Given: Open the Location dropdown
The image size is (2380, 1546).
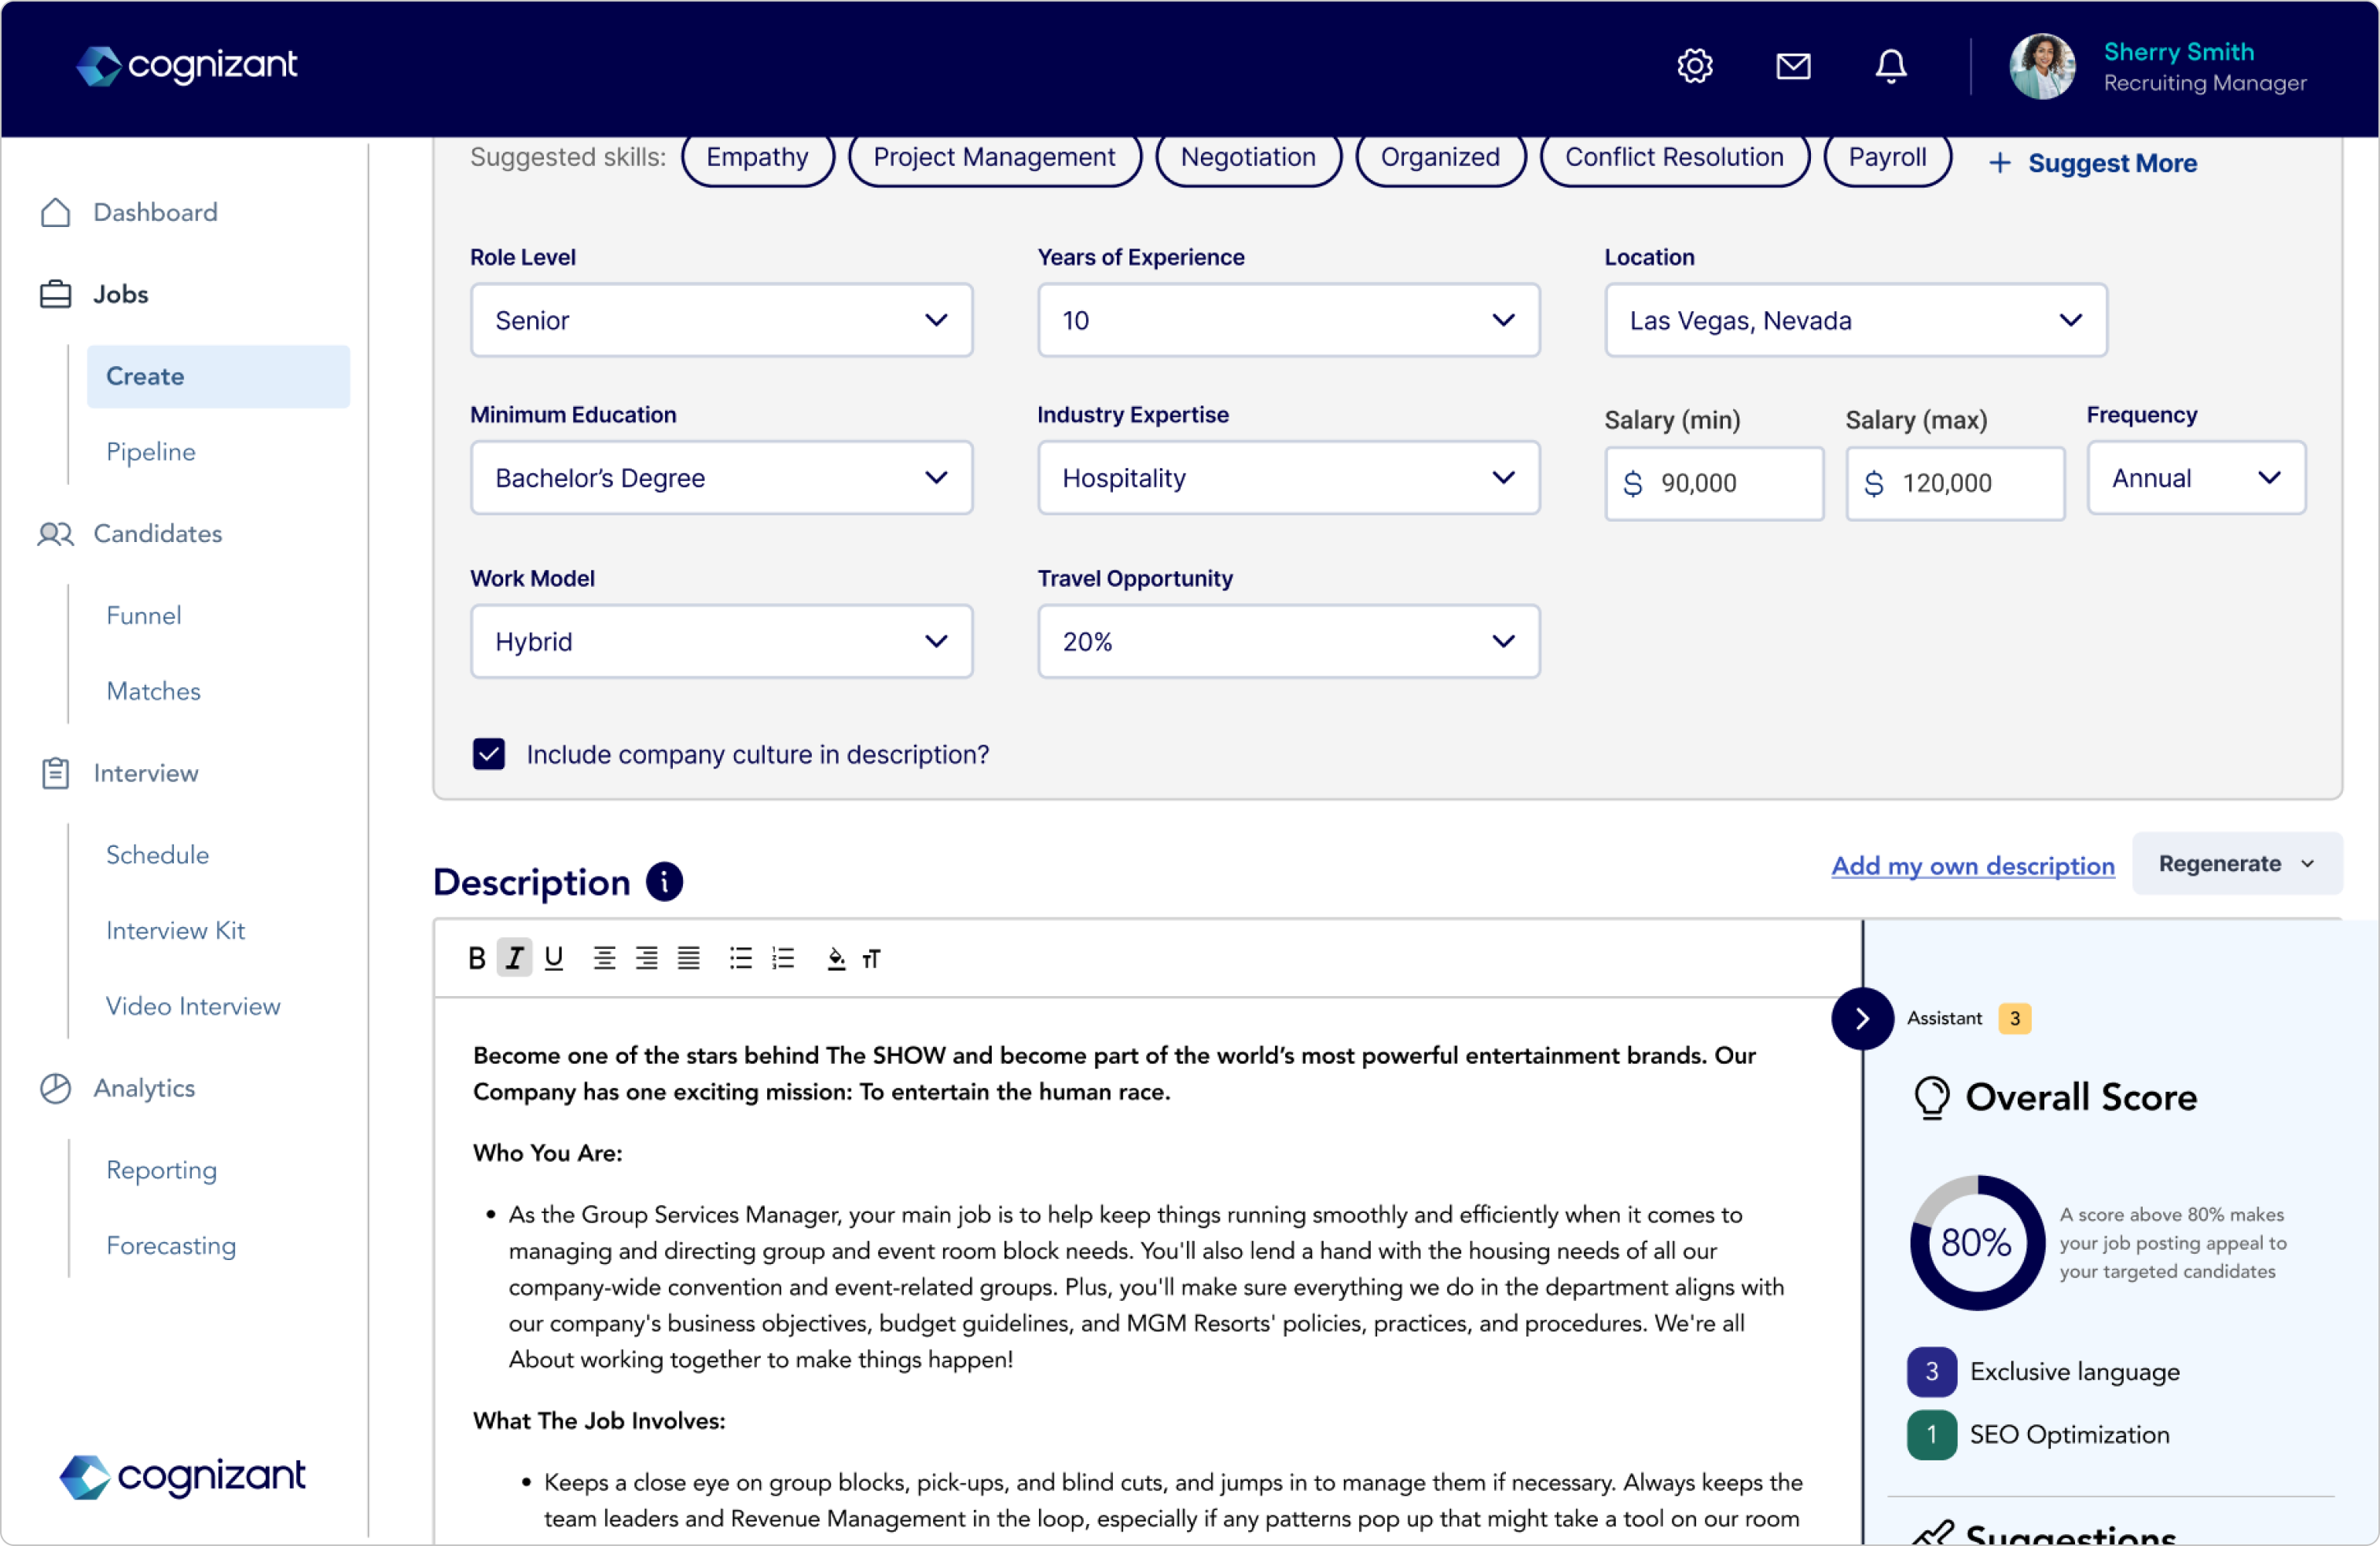Looking at the screenshot, I should pyautogui.click(x=1855, y=320).
